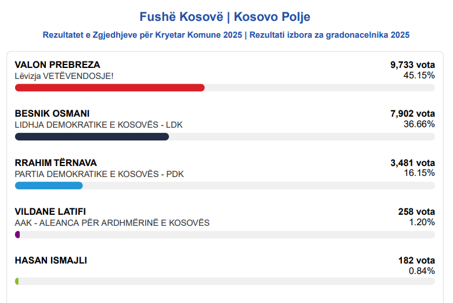Click the Fushë Kosovë | Kosovo Polje heading
The image size is (453, 303).
226,16
